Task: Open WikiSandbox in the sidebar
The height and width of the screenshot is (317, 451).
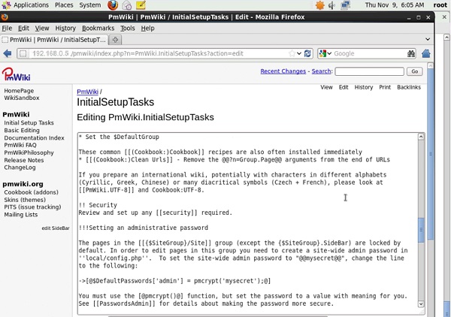Action: [22, 98]
